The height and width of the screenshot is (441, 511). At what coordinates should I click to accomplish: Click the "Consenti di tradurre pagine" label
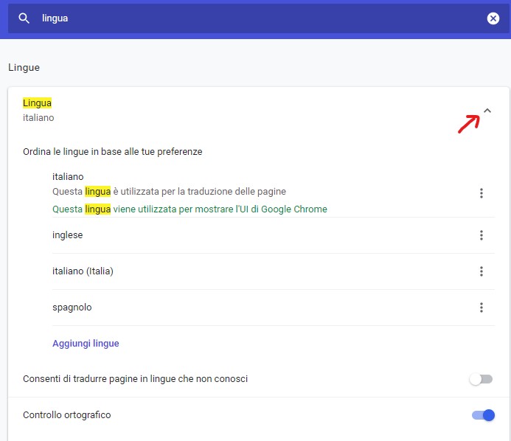coord(135,379)
